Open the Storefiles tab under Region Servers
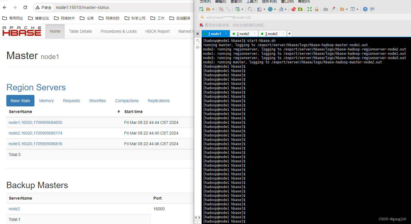 point(98,101)
